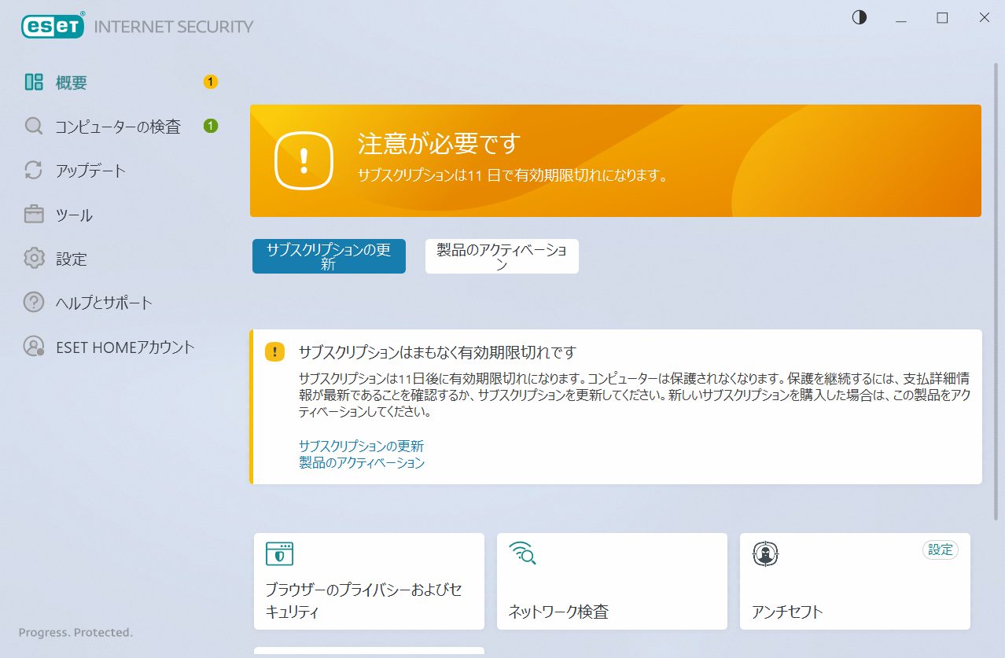Open the ネットワーク検査 card
This screenshot has width=1005, height=658.
tap(612, 582)
